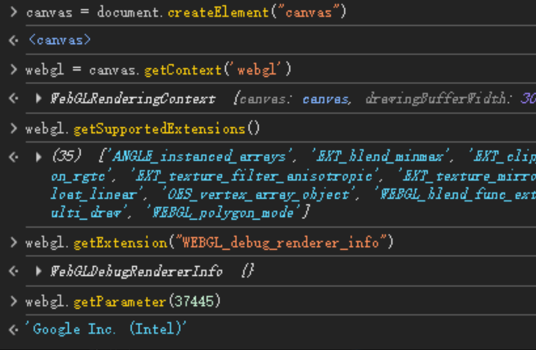
Task: Click 'EXT_blend_minmax' in the array output
Action: 380,157
